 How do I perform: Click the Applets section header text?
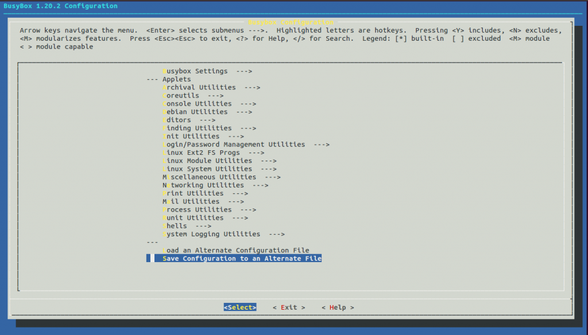coord(177,79)
